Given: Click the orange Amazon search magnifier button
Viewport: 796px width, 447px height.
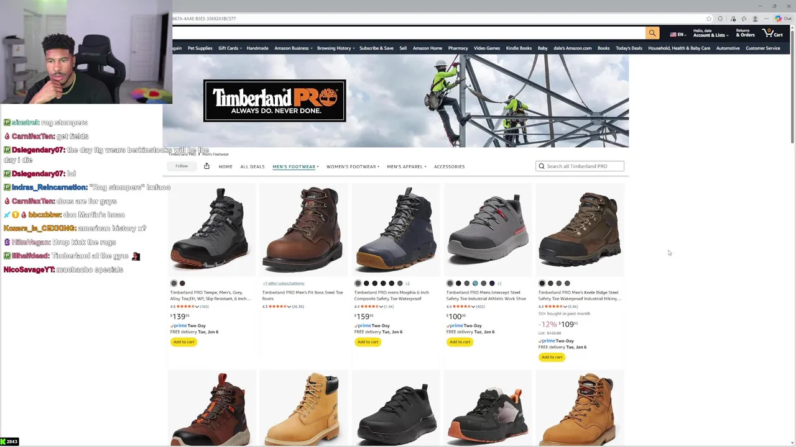Looking at the screenshot, I should pyautogui.click(x=652, y=33).
